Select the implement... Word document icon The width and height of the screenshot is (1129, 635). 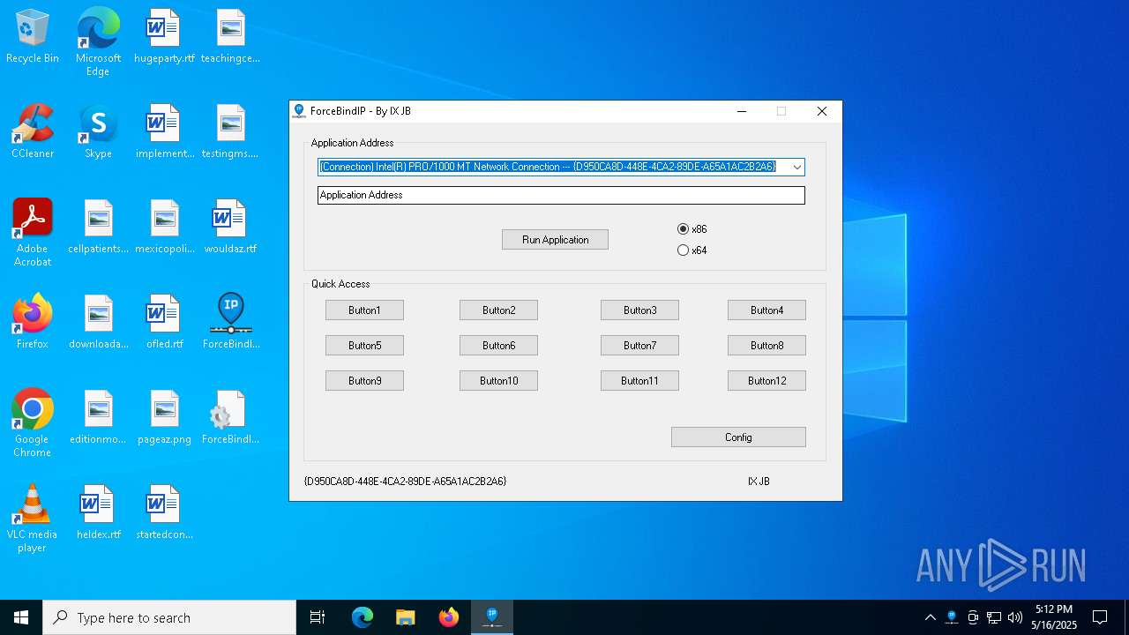pos(164,132)
